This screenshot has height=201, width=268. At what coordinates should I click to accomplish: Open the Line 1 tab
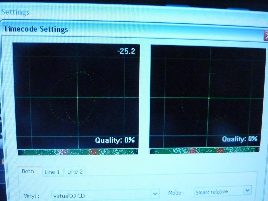[x=52, y=172]
